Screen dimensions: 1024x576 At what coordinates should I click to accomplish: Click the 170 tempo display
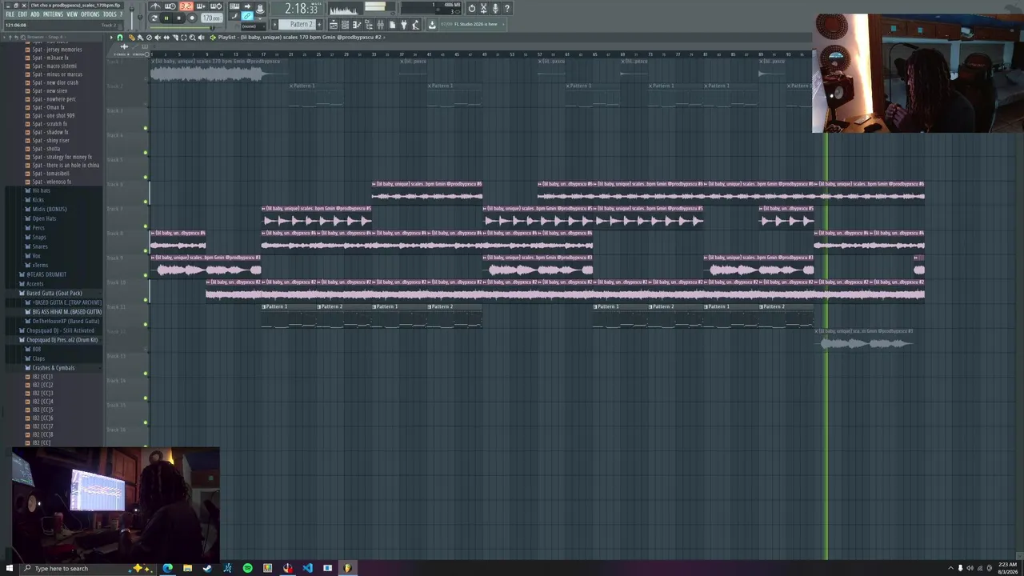pos(211,18)
